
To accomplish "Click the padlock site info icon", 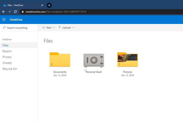I will (x=23, y=12).
